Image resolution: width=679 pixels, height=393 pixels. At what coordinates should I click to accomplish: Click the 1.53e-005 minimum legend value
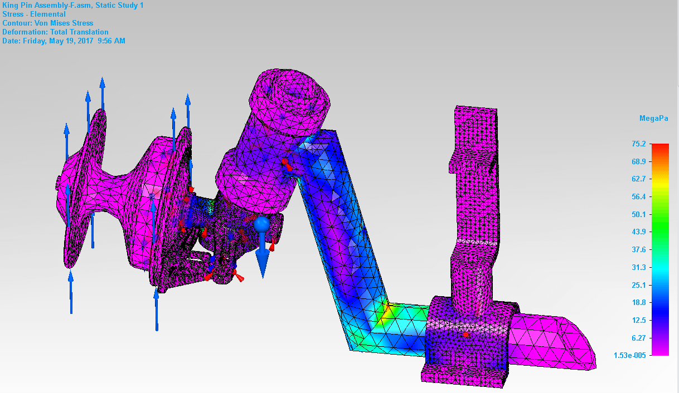(x=629, y=355)
